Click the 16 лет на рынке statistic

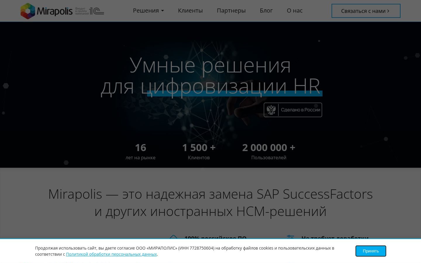click(140, 151)
